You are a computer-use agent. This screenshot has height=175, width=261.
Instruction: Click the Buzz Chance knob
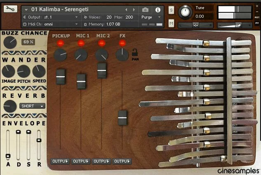pyautogui.click(x=10, y=42)
